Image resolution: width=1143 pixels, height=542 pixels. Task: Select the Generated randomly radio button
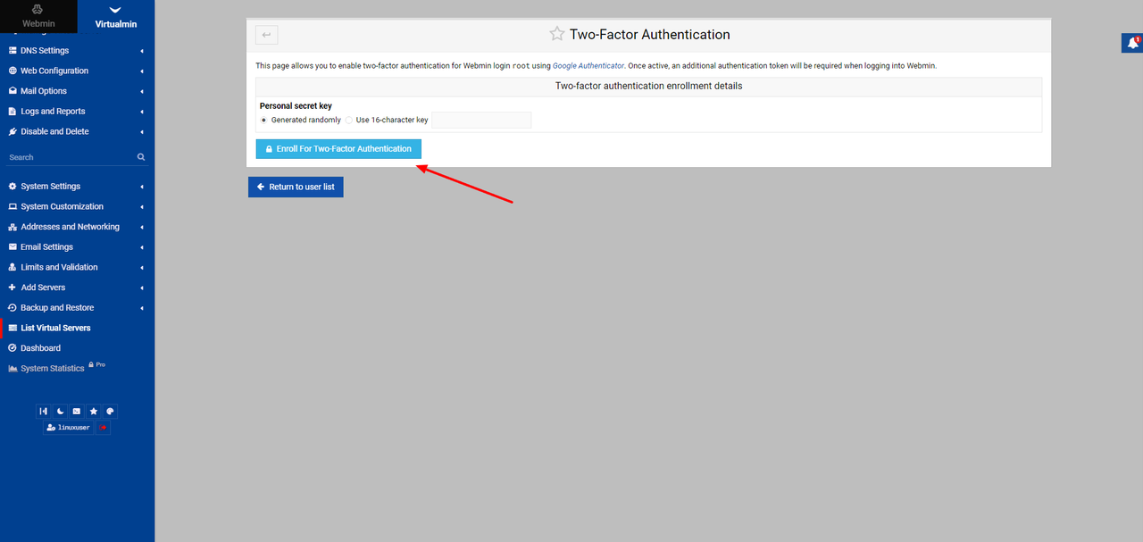[x=263, y=120]
